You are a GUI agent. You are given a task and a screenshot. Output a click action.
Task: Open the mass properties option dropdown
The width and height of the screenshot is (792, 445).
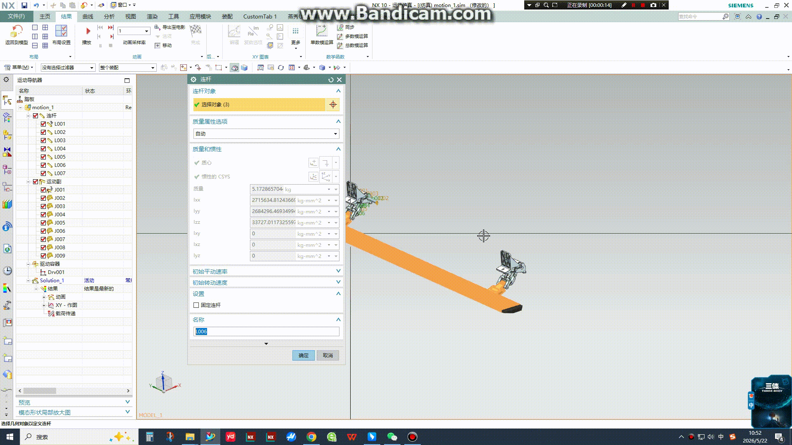[266, 134]
